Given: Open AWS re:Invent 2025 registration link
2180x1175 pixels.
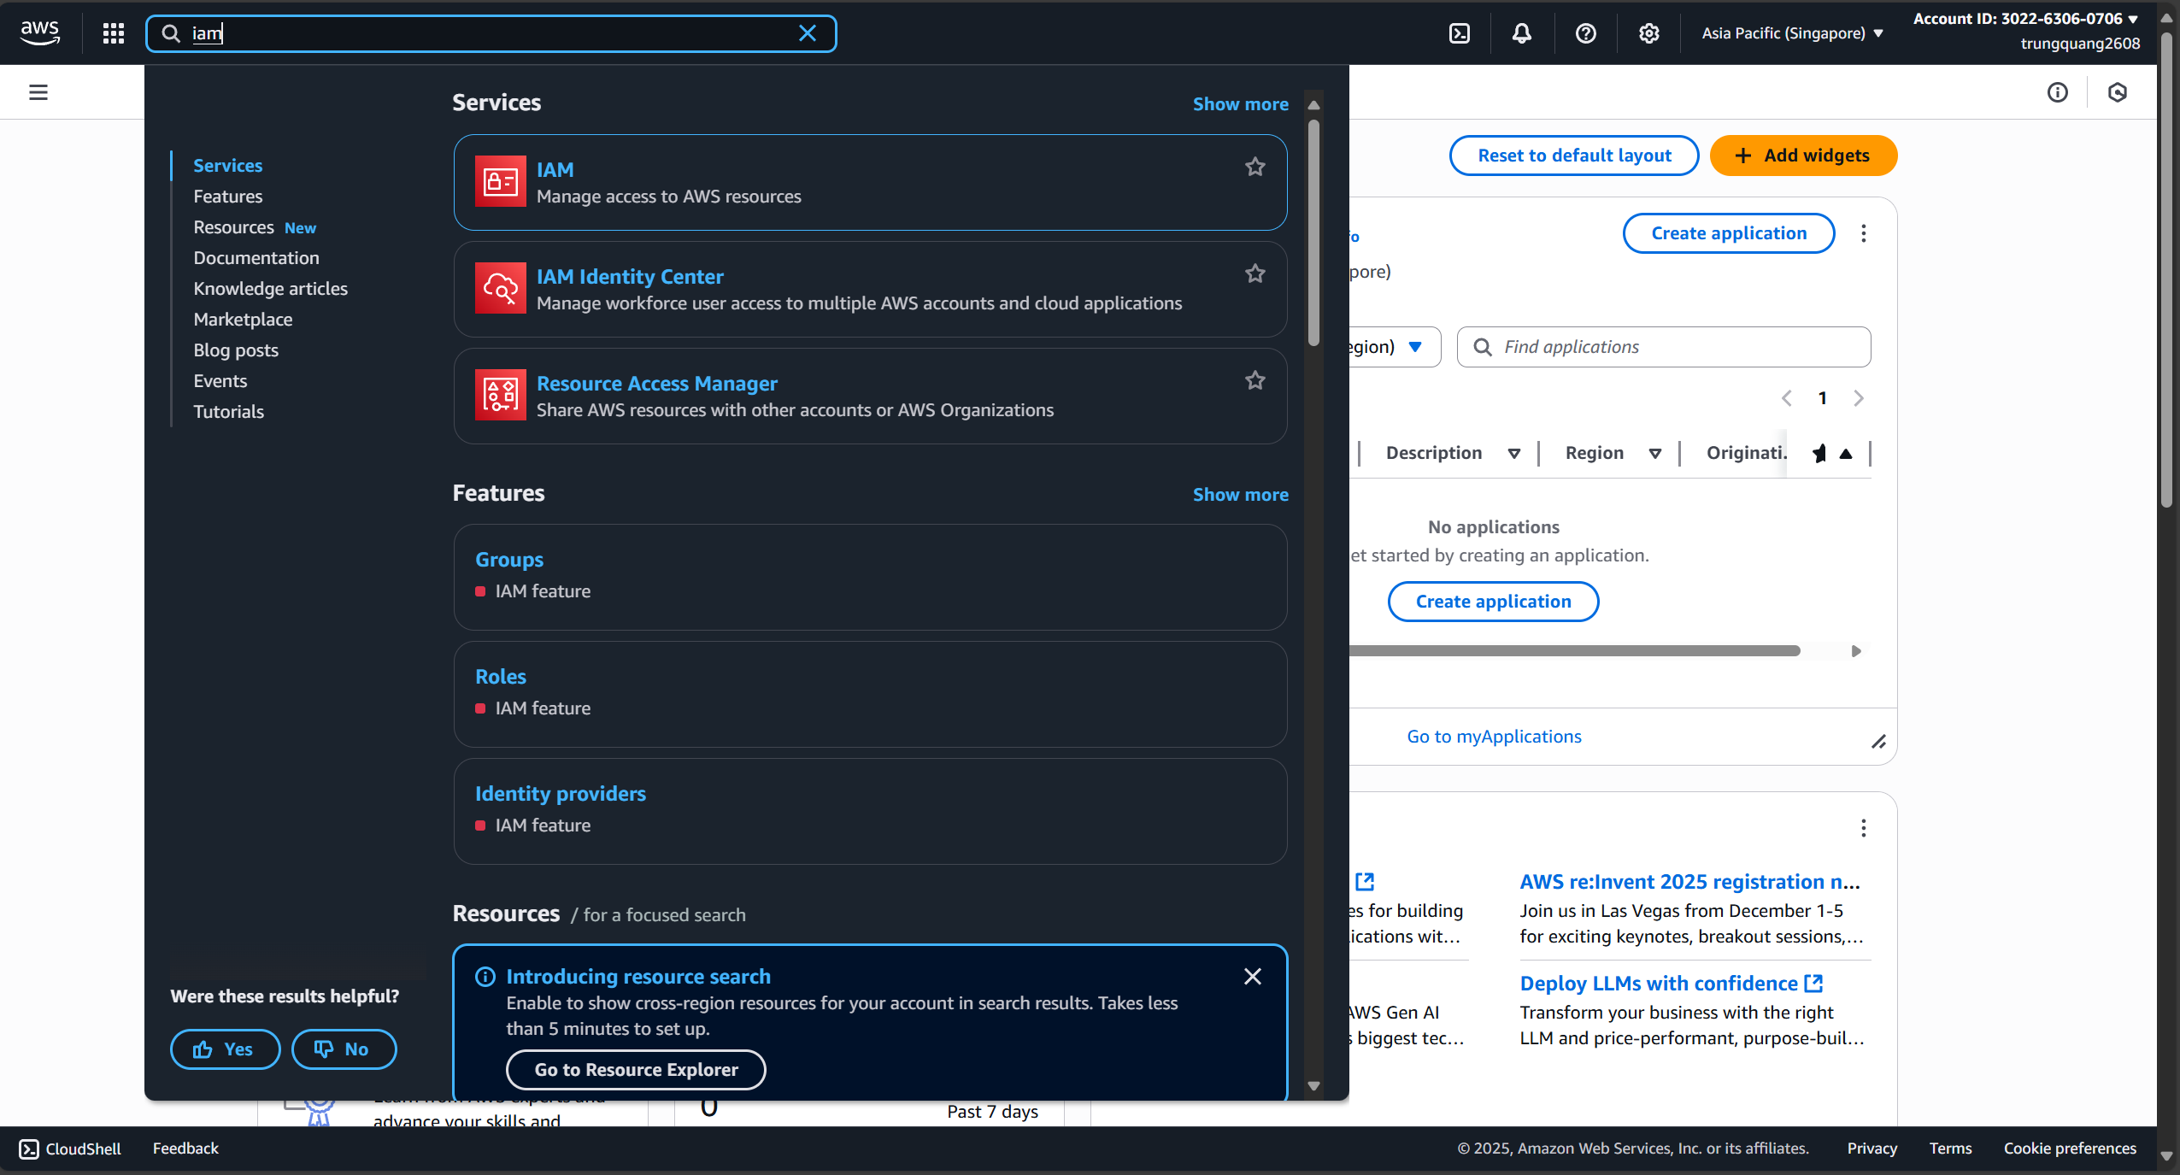Looking at the screenshot, I should (x=1689, y=882).
